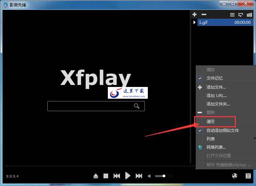The height and width of the screenshot is (186, 256).
Task: Start playback with the play button
Action: 128,176
